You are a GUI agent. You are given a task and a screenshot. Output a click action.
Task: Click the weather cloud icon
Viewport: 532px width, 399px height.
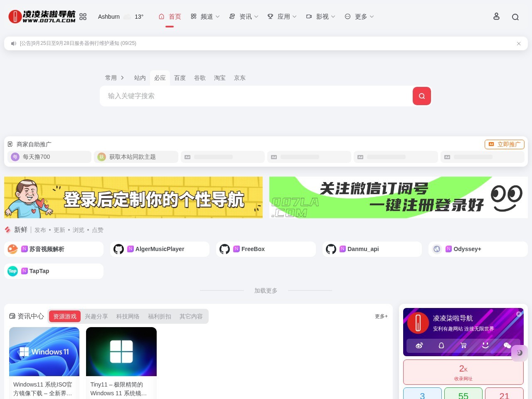[127, 17]
